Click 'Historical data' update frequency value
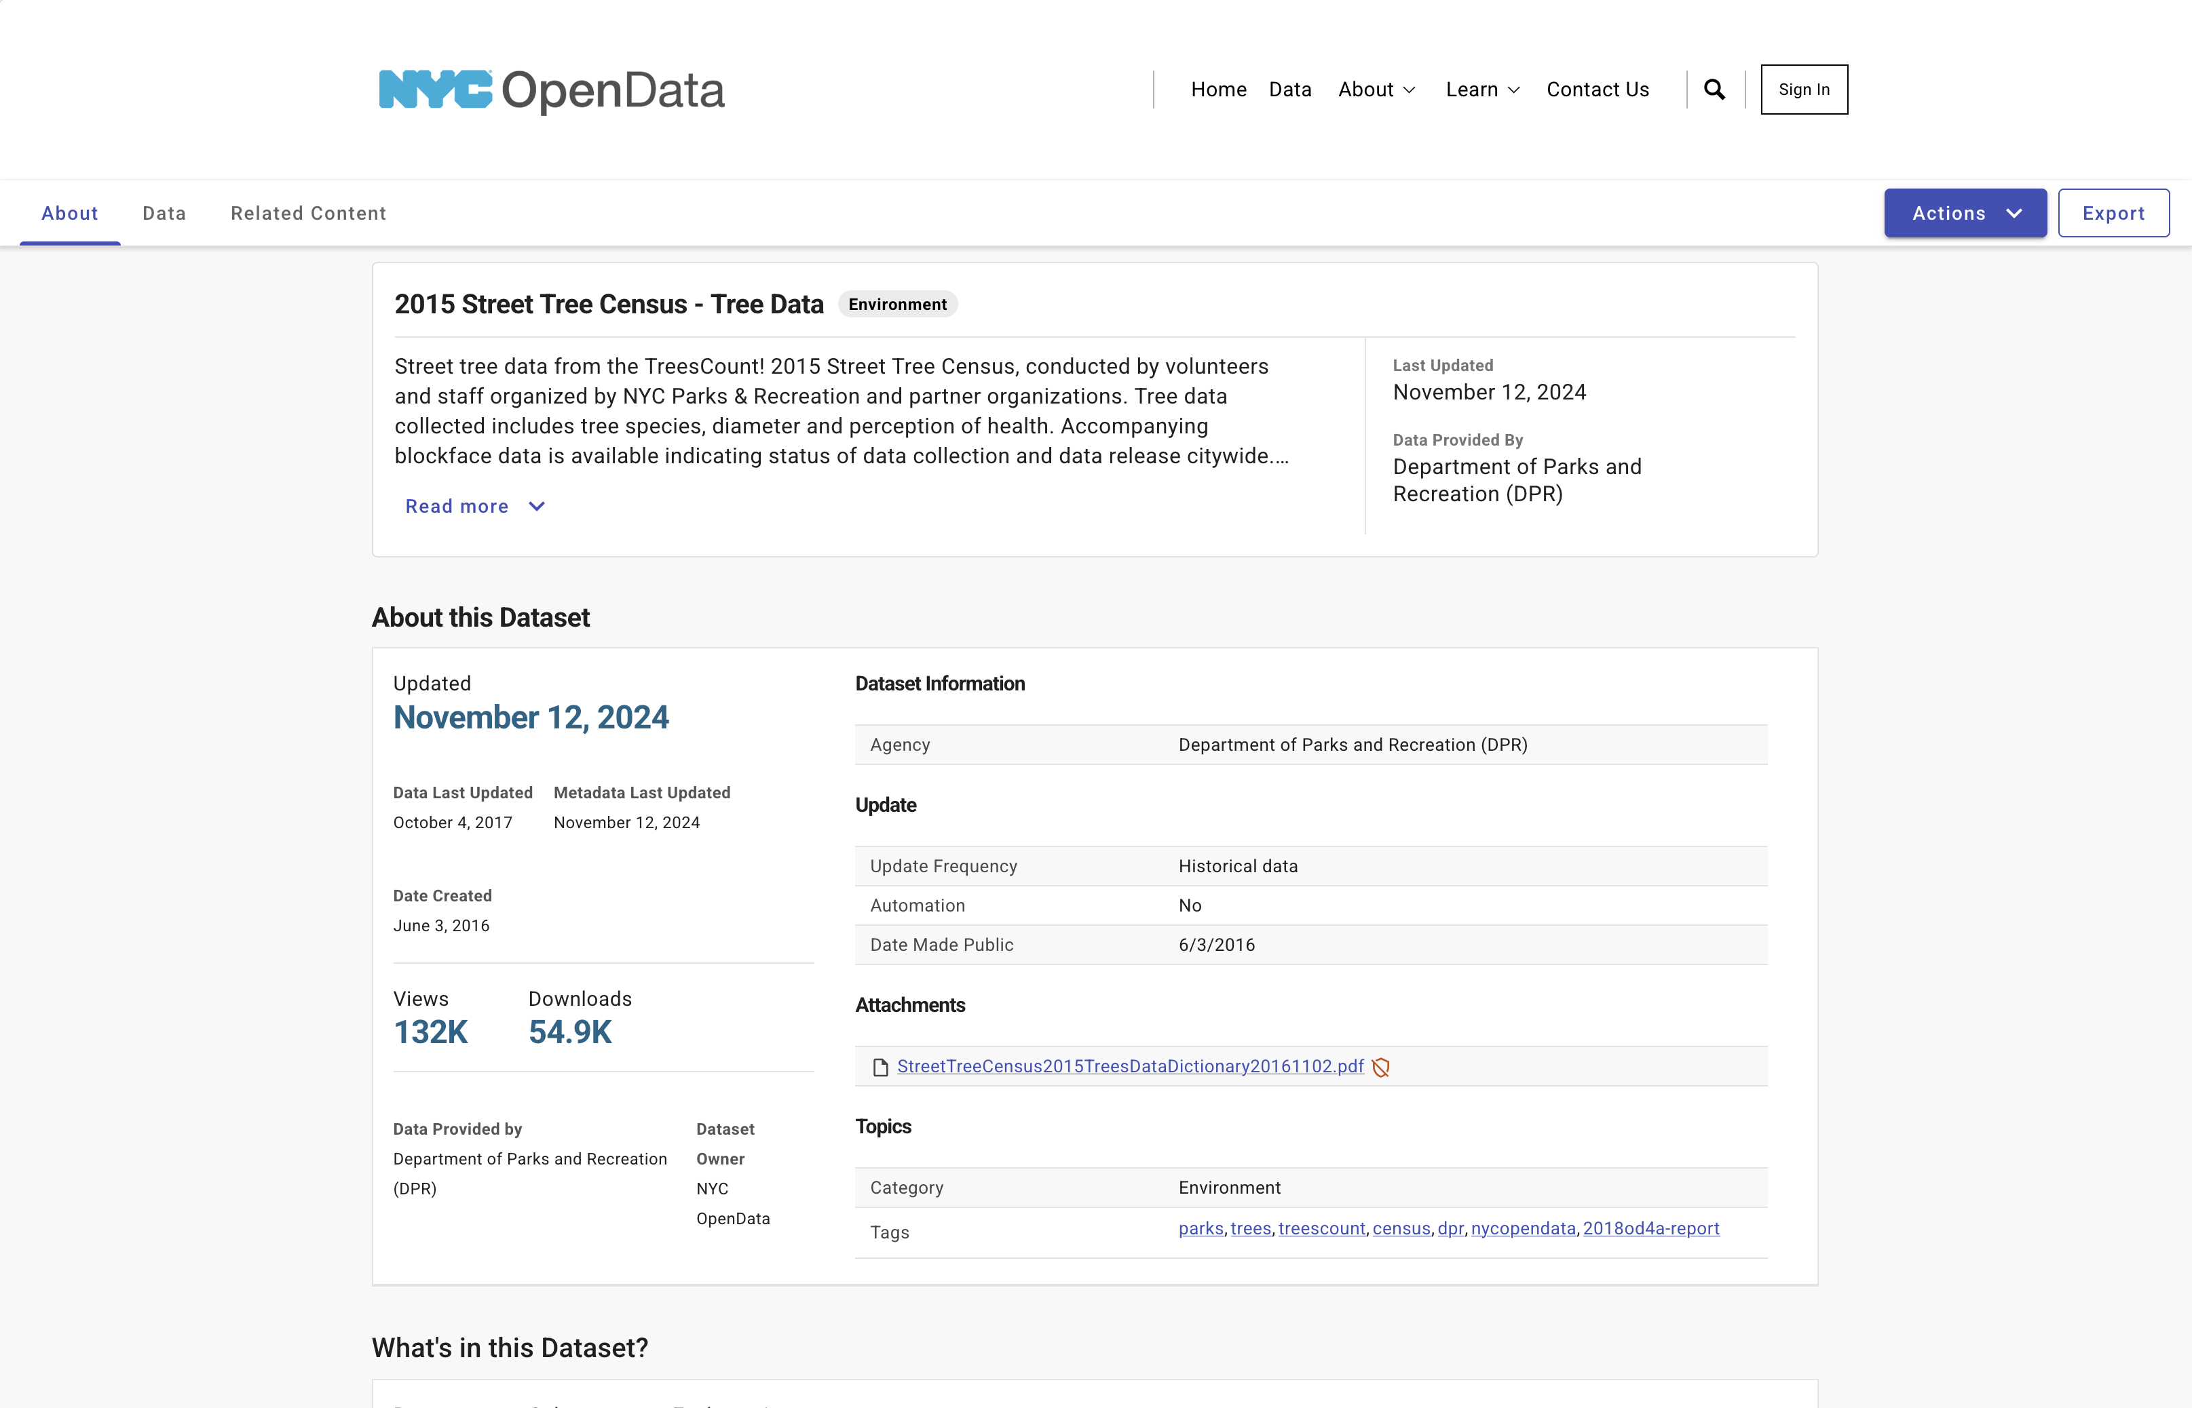The height and width of the screenshot is (1408, 2192). click(1238, 866)
